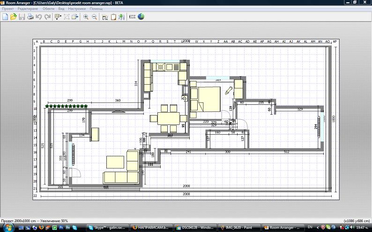
Task: Redo the last undone action
Action: (x=47, y=17)
